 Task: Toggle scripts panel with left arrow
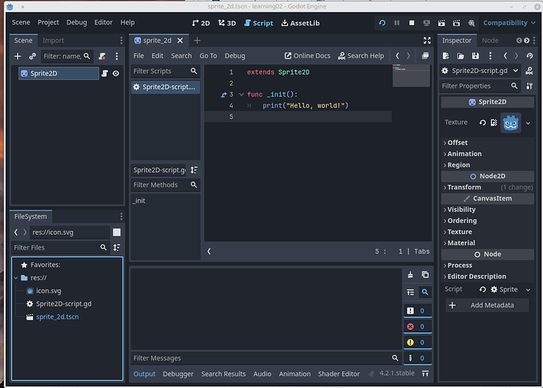click(209, 251)
